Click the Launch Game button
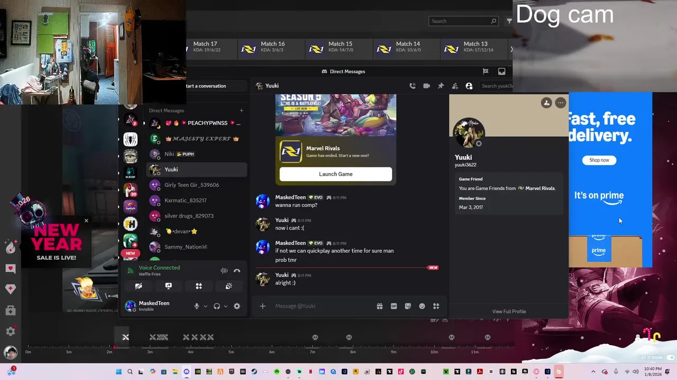677x380 pixels. pyautogui.click(x=336, y=174)
